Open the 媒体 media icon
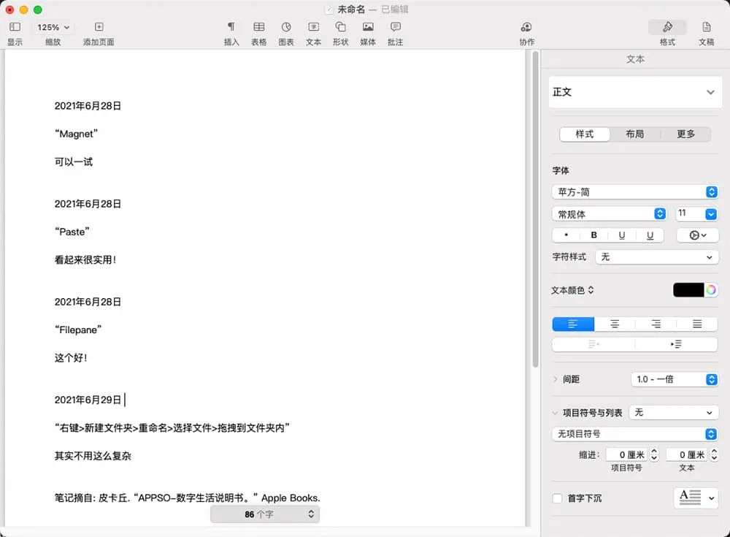This screenshot has width=730, height=537. (368, 27)
